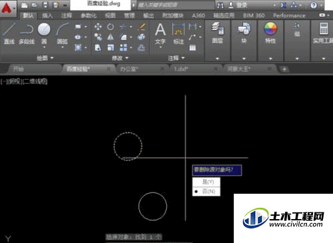Switch to the A360 ribbon tab
The height and width of the screenshot is (243, 333).
(x=198, y=15)
